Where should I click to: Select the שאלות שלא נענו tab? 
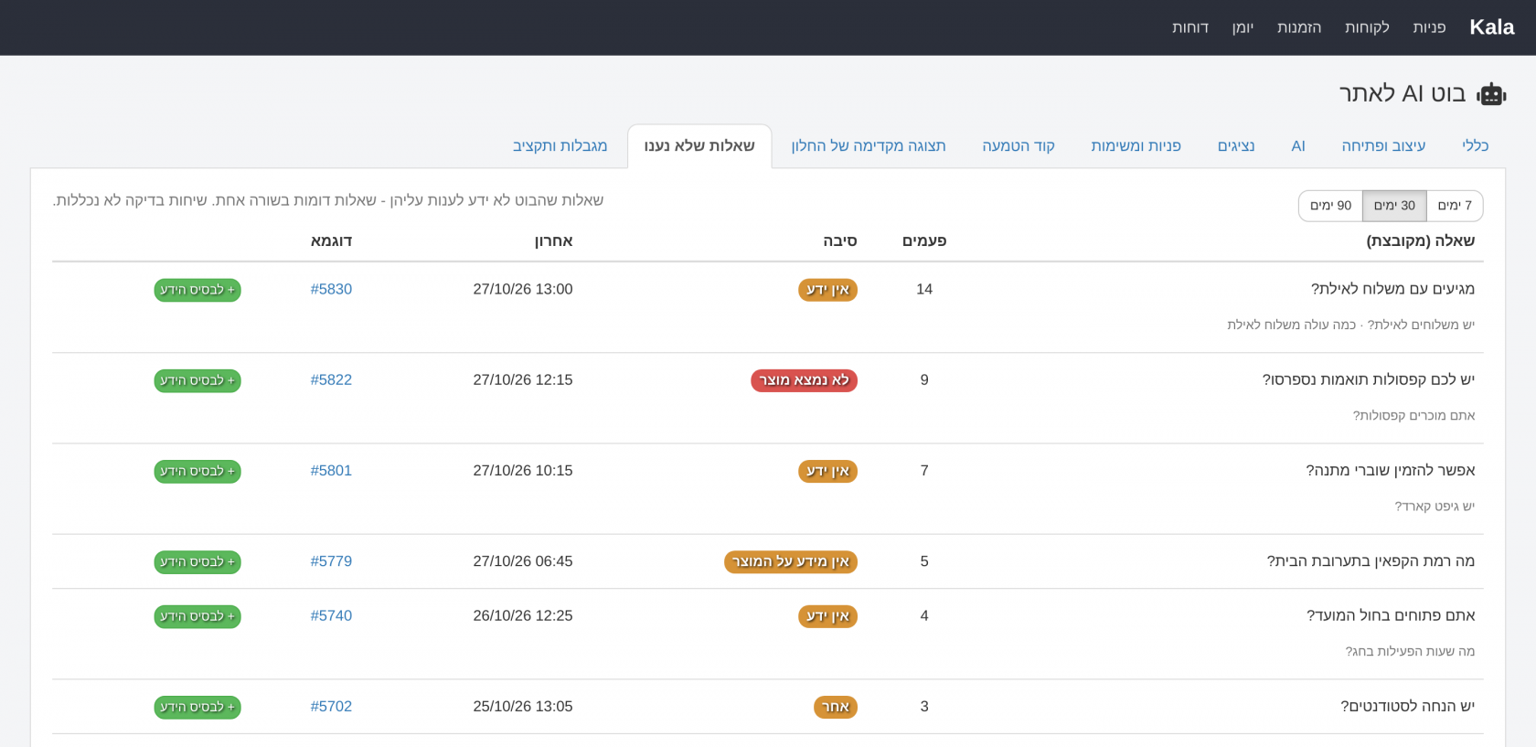click(699, 146)
